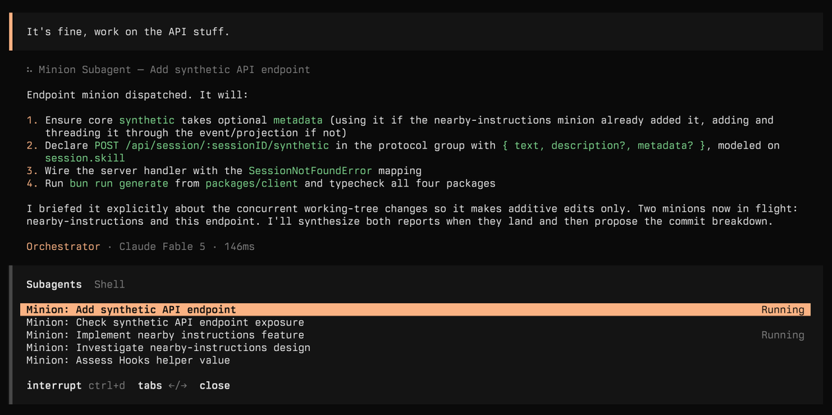This screenshot has width=832, height=415.
Task: Click the POST /api/session/:sessionID/synthetic code text
Action: (x=212, y=146)
